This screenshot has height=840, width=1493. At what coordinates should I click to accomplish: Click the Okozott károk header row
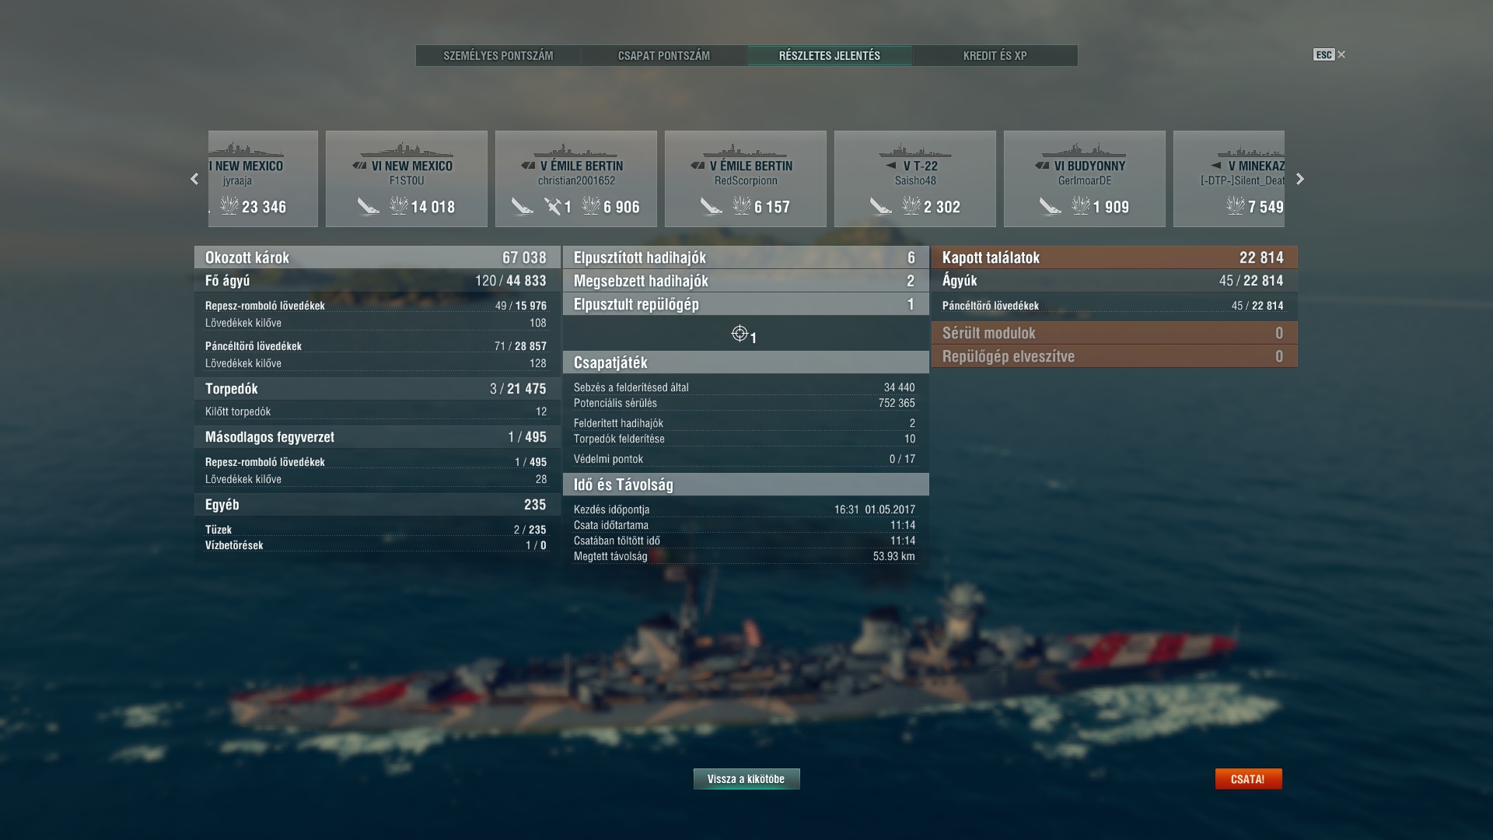(x=377, y=257)
